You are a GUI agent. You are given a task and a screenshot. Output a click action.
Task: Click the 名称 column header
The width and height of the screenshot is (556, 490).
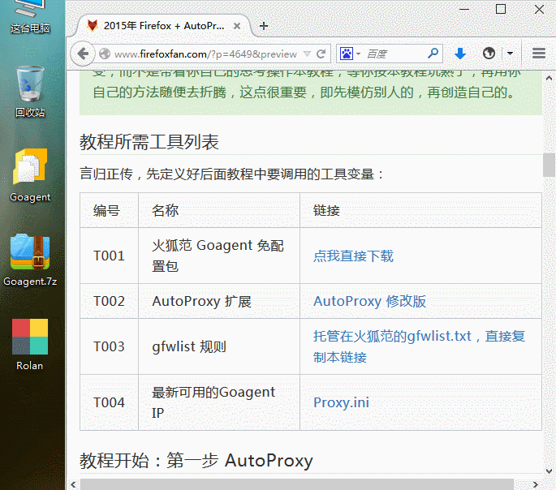point(219,210)
